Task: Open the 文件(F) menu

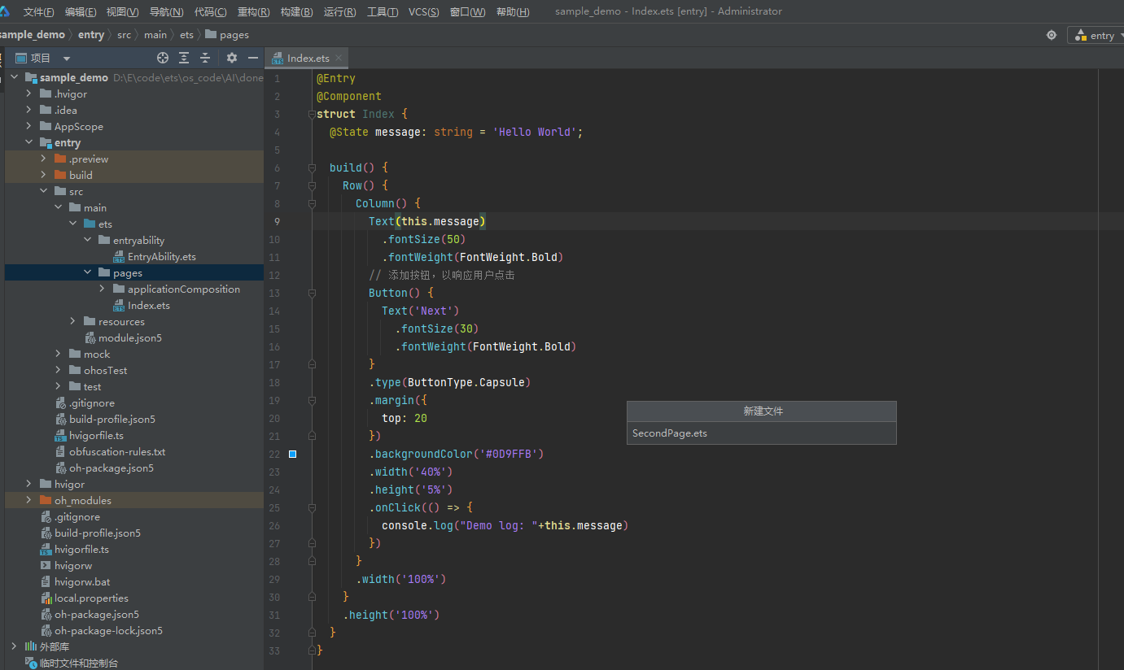Action: click(39, 11)
